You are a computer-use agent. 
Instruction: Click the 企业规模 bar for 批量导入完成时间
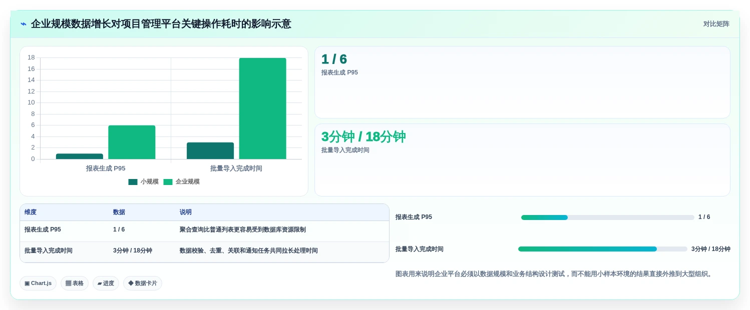[262, 108]
